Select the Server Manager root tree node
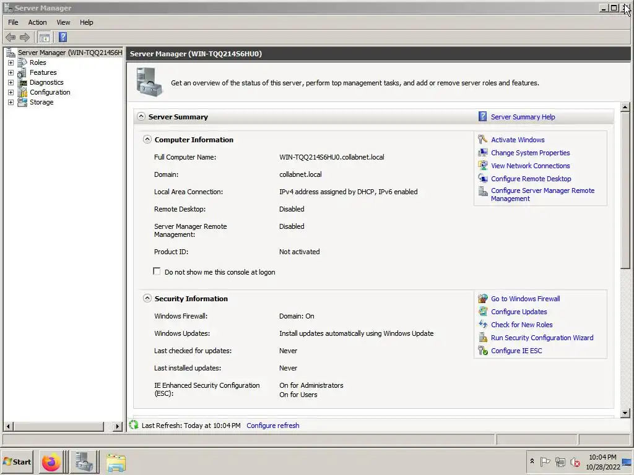Screen dimensions: 634x475 (x=69, y=53)
